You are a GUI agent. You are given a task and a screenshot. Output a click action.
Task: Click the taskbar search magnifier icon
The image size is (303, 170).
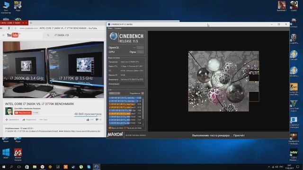(x=11, y=167)
